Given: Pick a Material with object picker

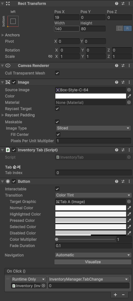Looking at the screenshot, I should [x=129, y=103].
